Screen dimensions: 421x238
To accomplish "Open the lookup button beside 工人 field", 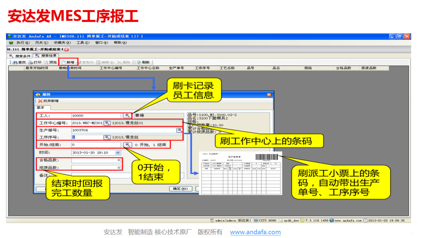I will tap(127, 116).
